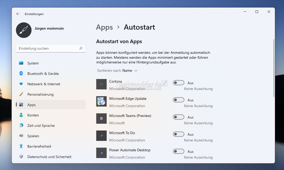Select the Apps sidebar entry
Screen dimensions: 284x170
(x=51, y=105)
